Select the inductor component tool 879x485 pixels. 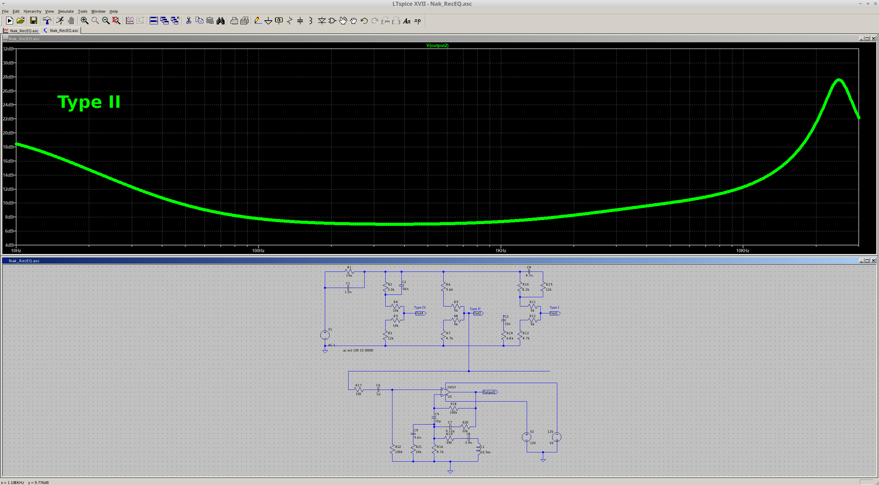tap(311, 21)
